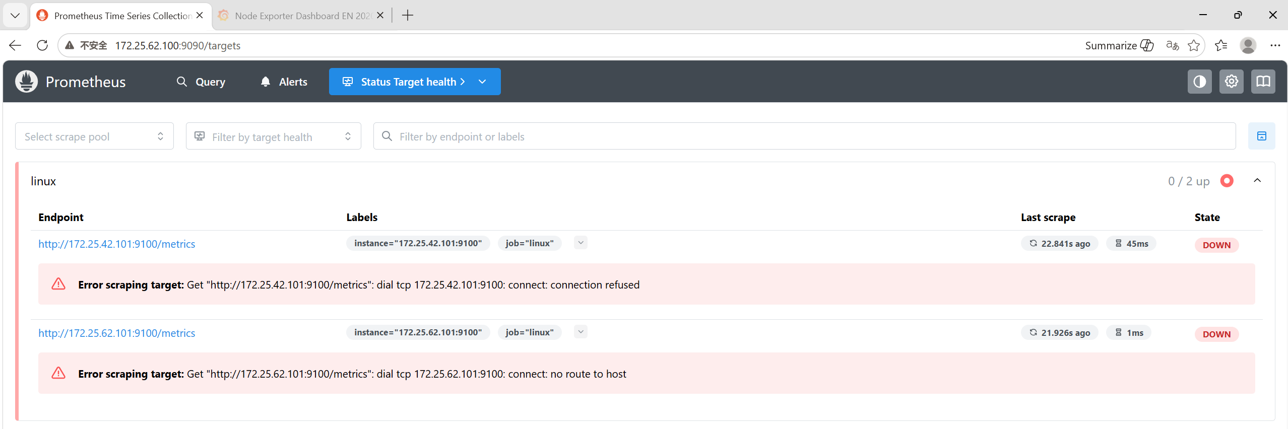Click the instance="172.25.62.101:9100" label
1288x429 pixels.
[x=418, y=333]
